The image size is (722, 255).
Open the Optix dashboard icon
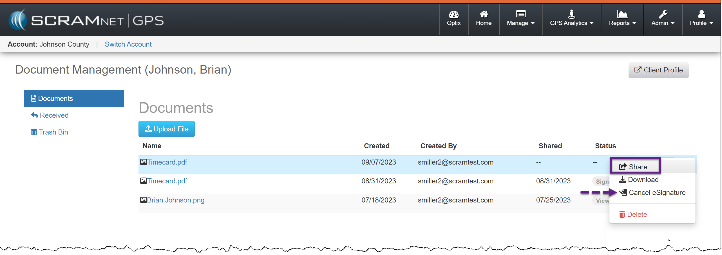tap(453, 15)
